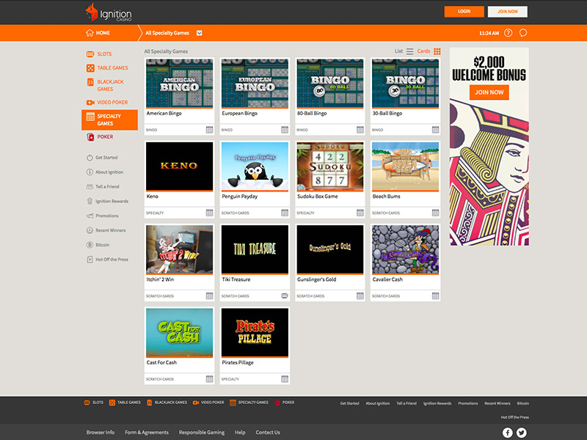This screenshot has height=440, width=587.
Task: Open the Tiki Treasure game thumbnail
Action: tap(255, 249)
